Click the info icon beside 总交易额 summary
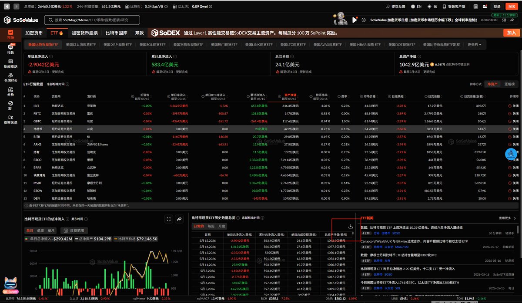Viewport: 522px width, 303px height. [x=293, y=56]
